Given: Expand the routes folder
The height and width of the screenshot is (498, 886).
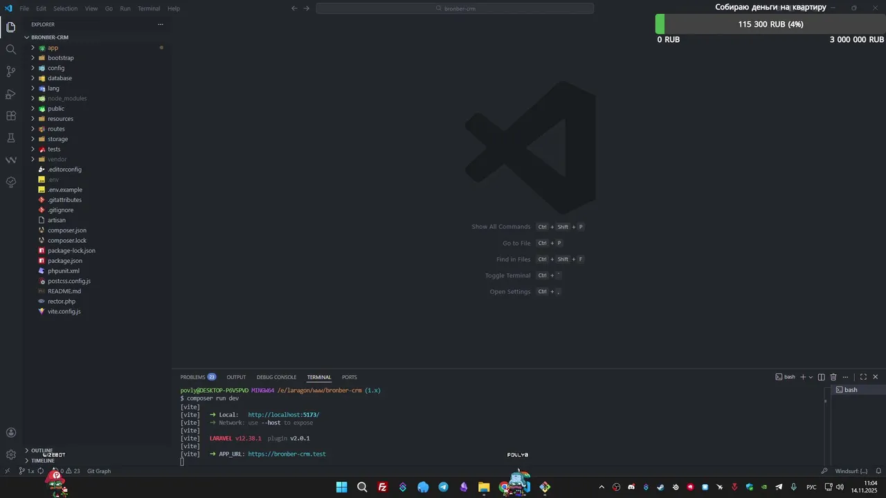Looking at the screenshot, I should (x=33, y=129).
